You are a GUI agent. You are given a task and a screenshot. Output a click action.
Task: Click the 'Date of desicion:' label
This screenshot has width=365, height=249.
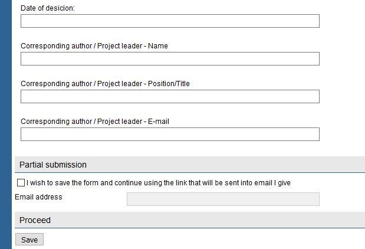tap(48, 8)
